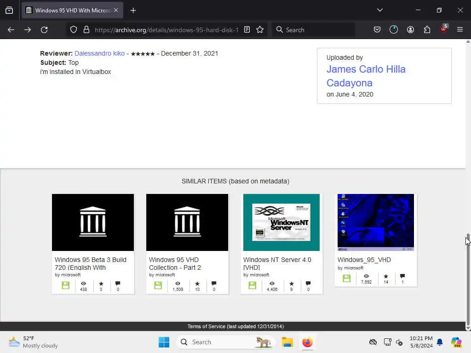
Task: Open uBlock Origin extension icon
Action: 444,29
